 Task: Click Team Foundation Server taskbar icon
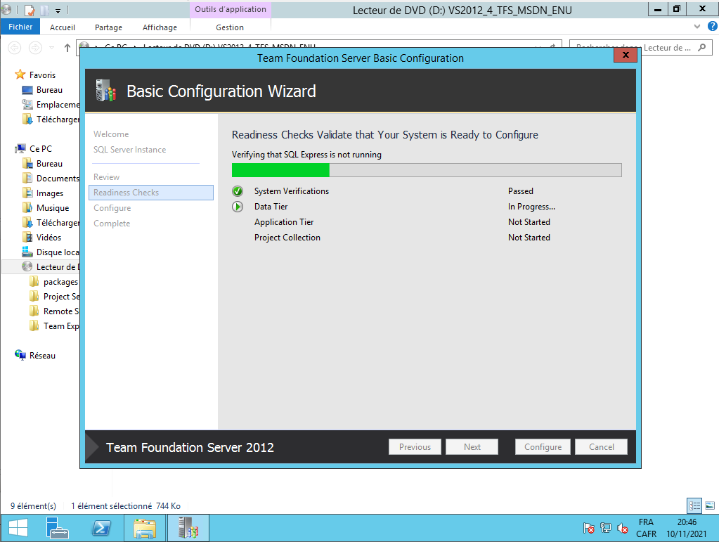point(187,527)
